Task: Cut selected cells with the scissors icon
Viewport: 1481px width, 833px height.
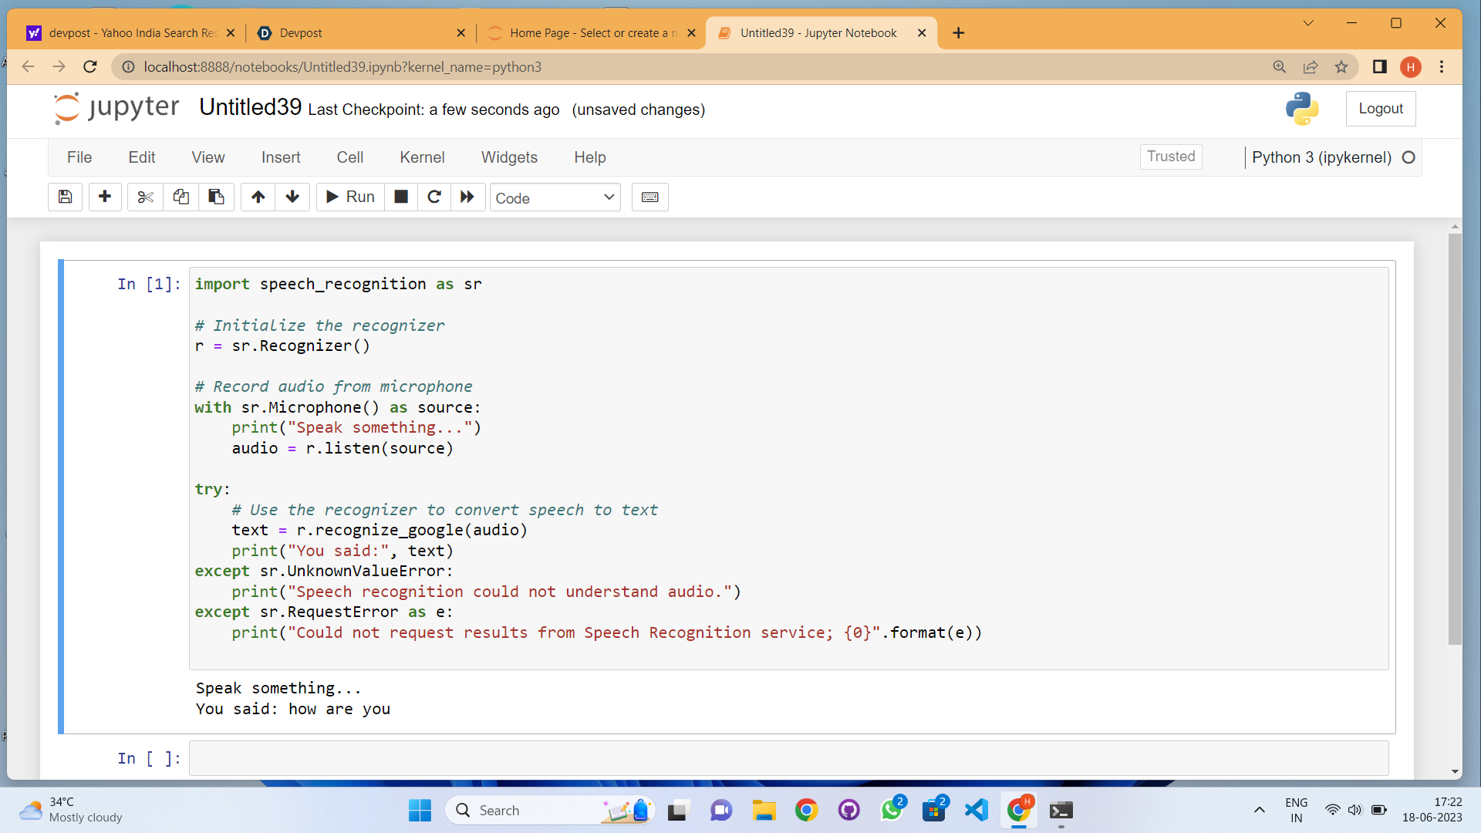Action: click(x=145, y=197)
